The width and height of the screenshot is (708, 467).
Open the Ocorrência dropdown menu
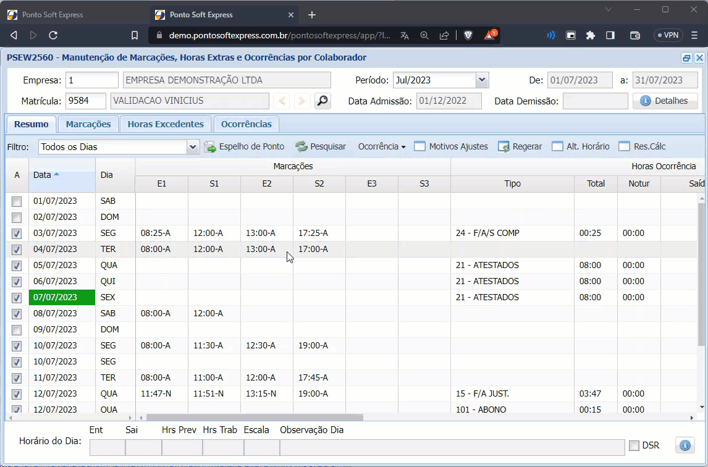click(382, 146)
